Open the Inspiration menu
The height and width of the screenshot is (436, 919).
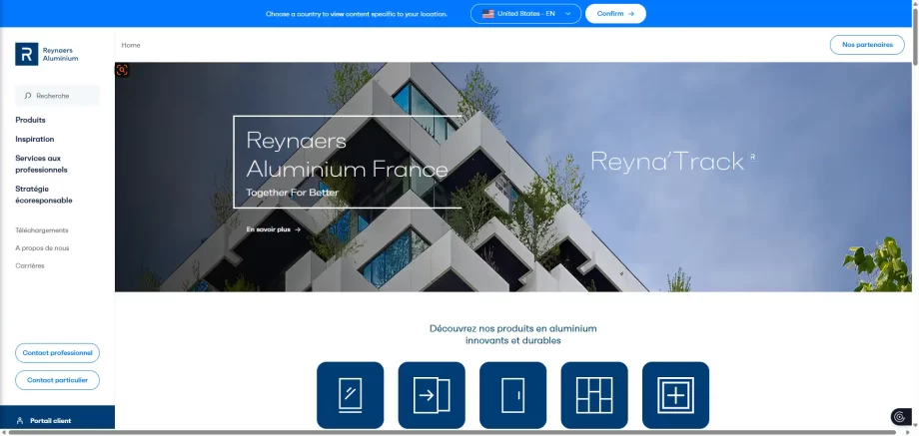(35, 140)
